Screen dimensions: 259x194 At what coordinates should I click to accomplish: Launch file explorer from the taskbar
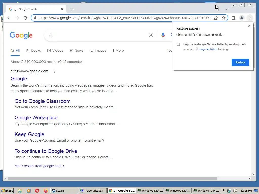tap(20, 191)
